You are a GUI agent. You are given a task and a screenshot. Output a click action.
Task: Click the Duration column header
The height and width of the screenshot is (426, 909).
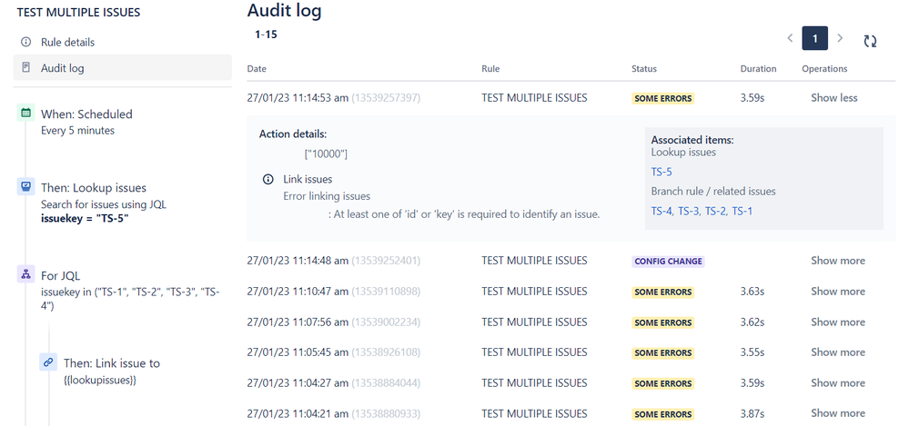(758, 68)
